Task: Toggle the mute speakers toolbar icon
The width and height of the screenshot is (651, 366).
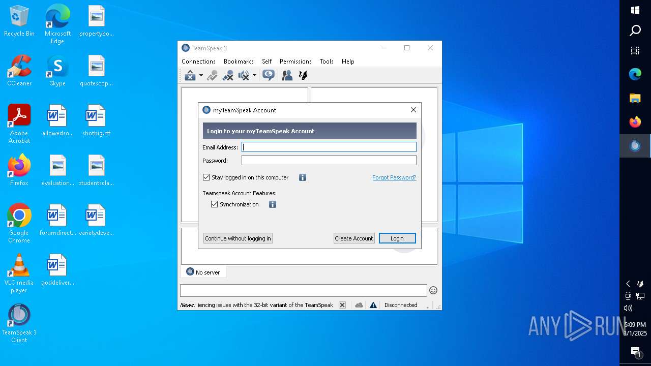Action: point(244,75)
